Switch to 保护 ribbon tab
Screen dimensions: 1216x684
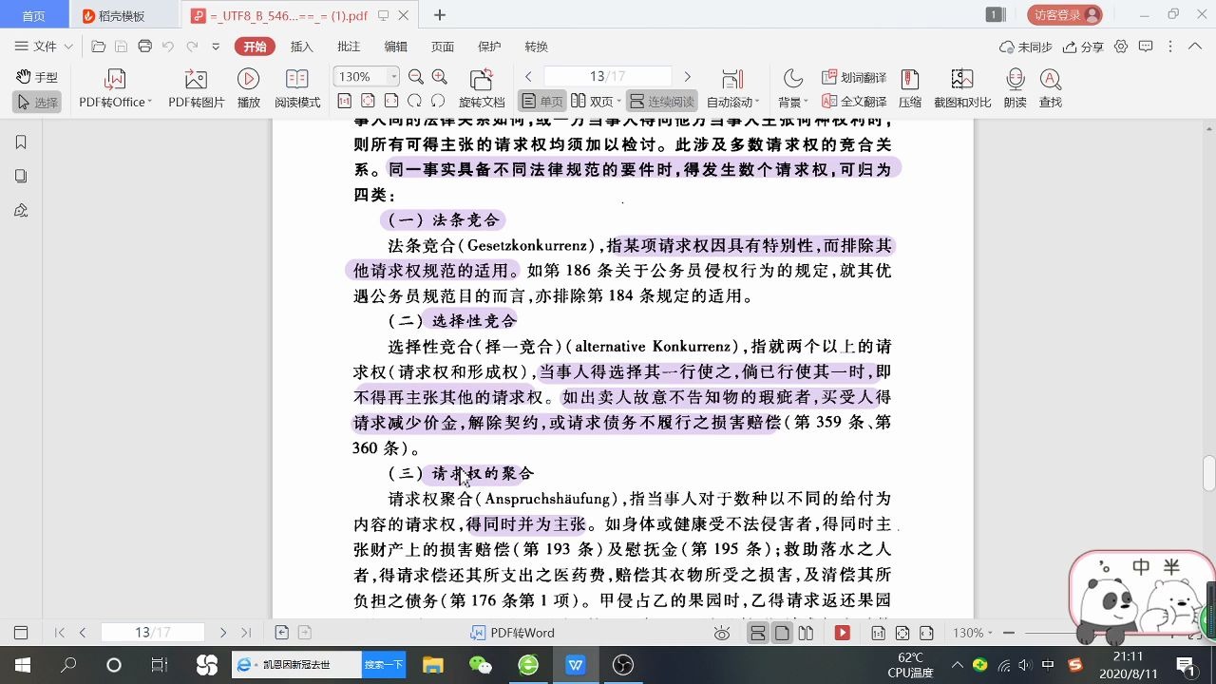pos(489,47)
